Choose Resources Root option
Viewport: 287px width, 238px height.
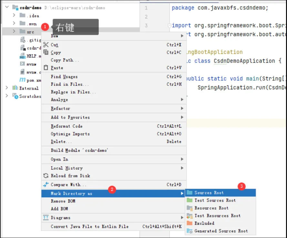point(220,208)
